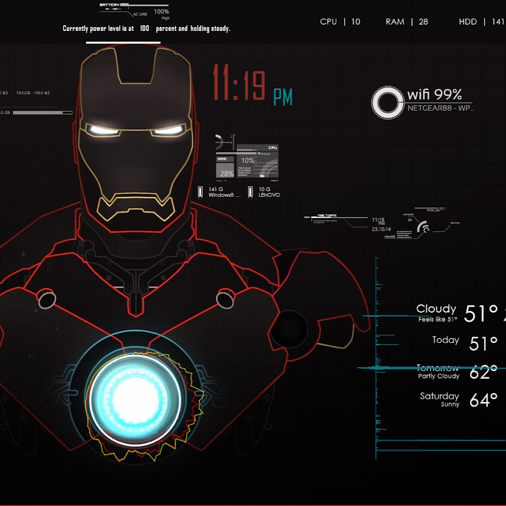Click the white power level underline bar
The height and width of the screenshot is (506, 506).
(x=123, y=42)
